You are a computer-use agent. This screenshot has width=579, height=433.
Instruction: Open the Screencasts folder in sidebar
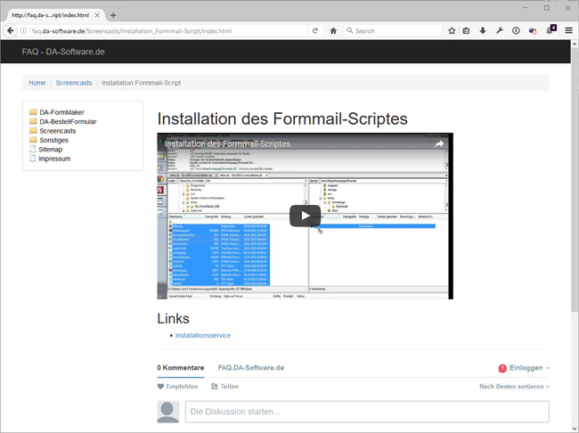pos(53,130)
